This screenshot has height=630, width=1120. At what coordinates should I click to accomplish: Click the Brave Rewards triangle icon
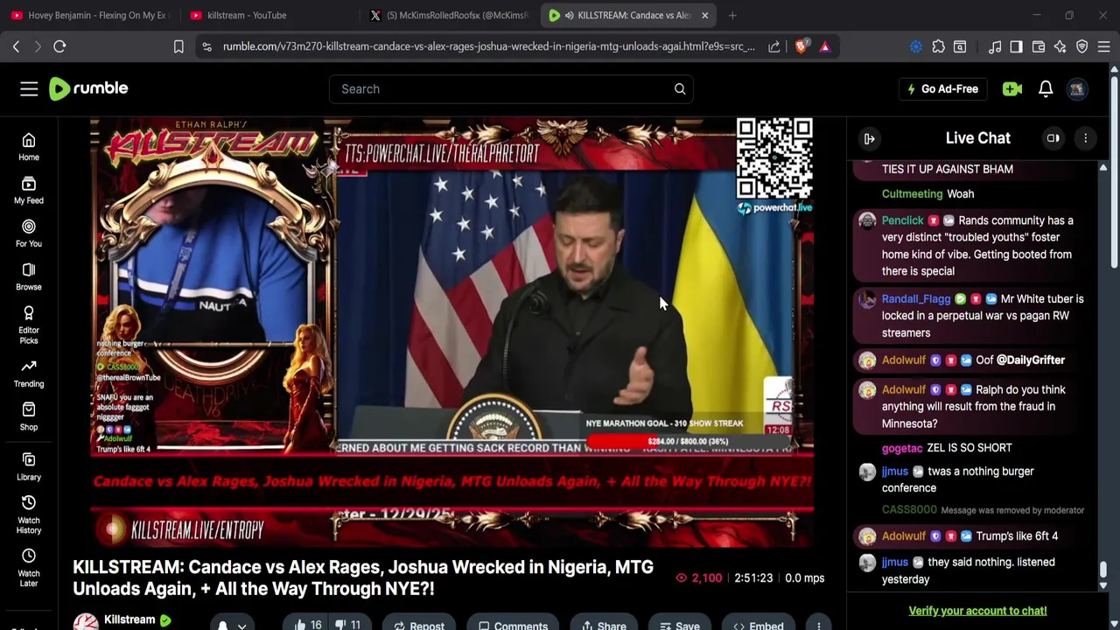(825, 46)
